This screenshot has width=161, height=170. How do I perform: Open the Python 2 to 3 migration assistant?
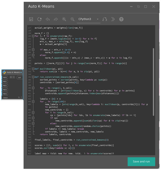pyautogui.click(x=105, y=19)
